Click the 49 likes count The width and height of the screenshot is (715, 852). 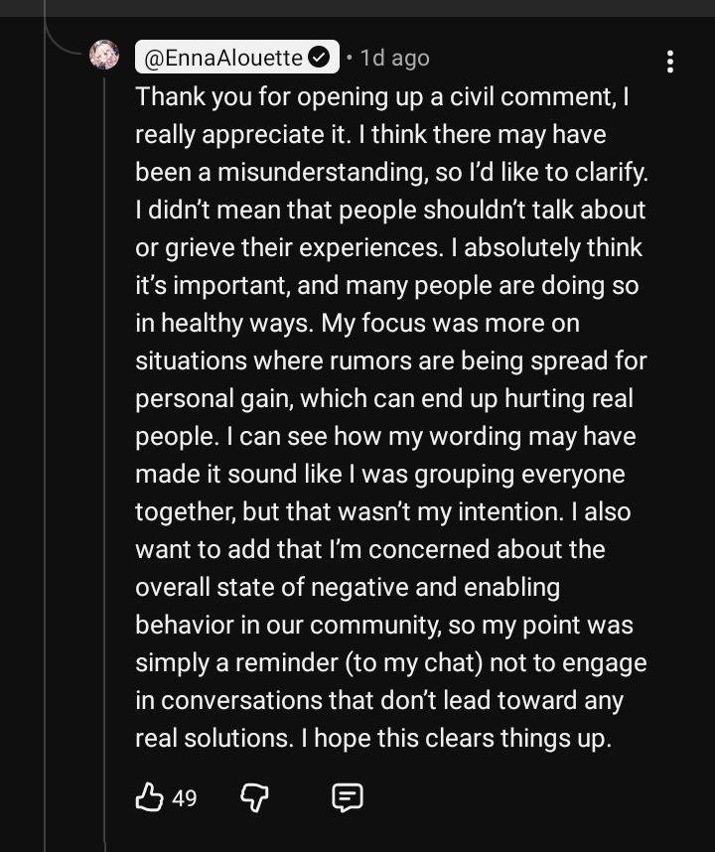point(184,798)
